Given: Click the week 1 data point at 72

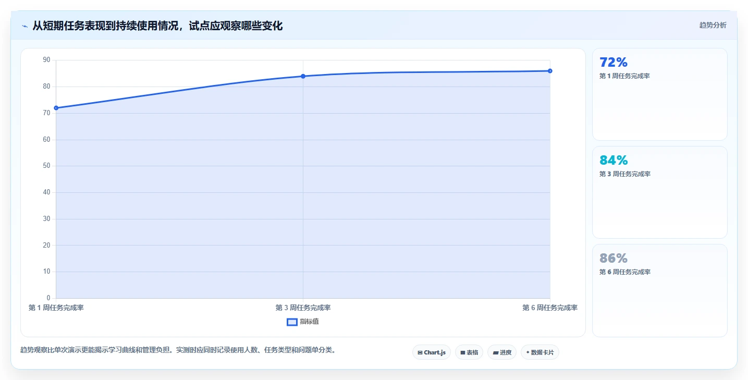Looking at the screenshot, I should click(x=56, y=108).
